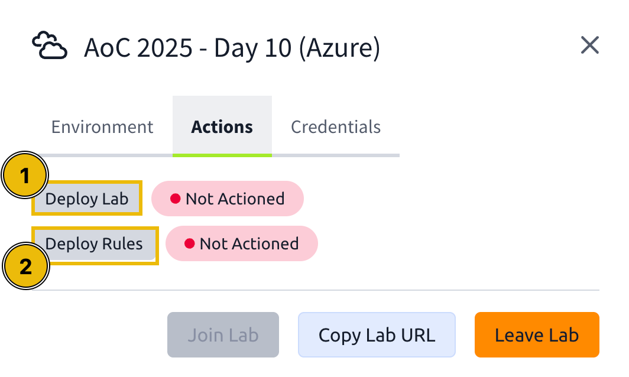
Task: Click the second Not Actioned status pill
Action: click(x=242, y=243)
